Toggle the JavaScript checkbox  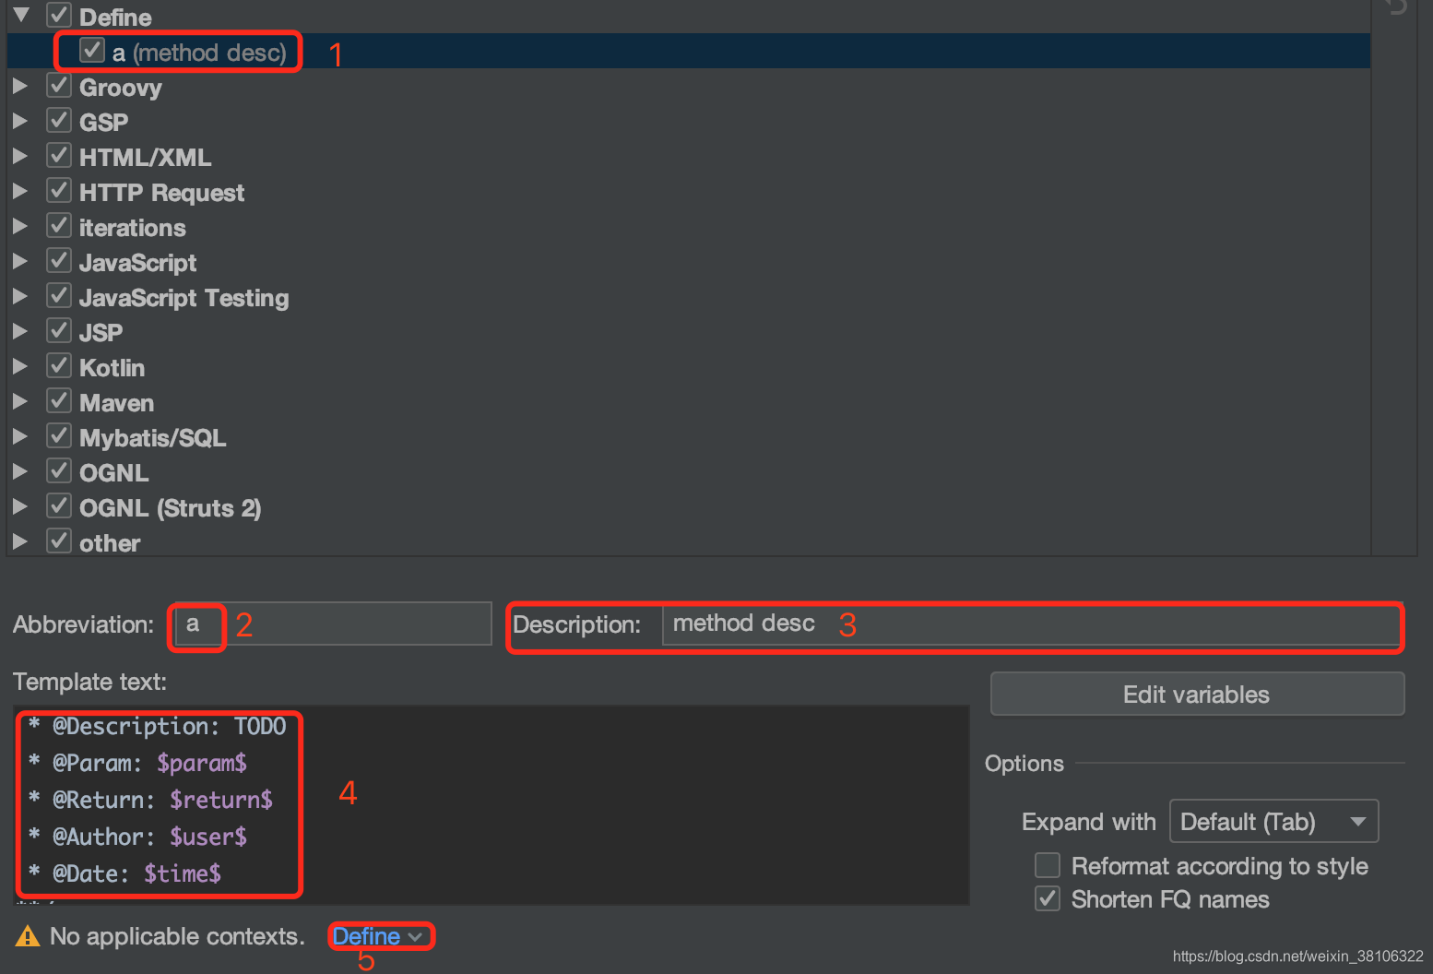coord(59,261)
